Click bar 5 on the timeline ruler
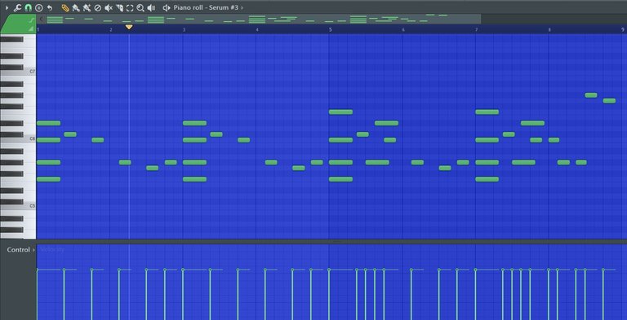The width and height of the screenshot is (627, 320). click(331, 29)
